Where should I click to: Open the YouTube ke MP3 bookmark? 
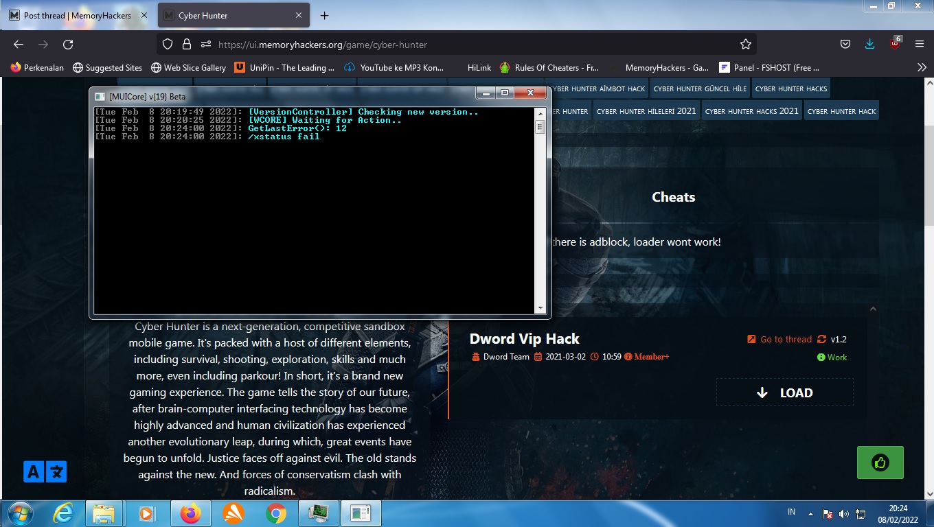click(394, 67)
